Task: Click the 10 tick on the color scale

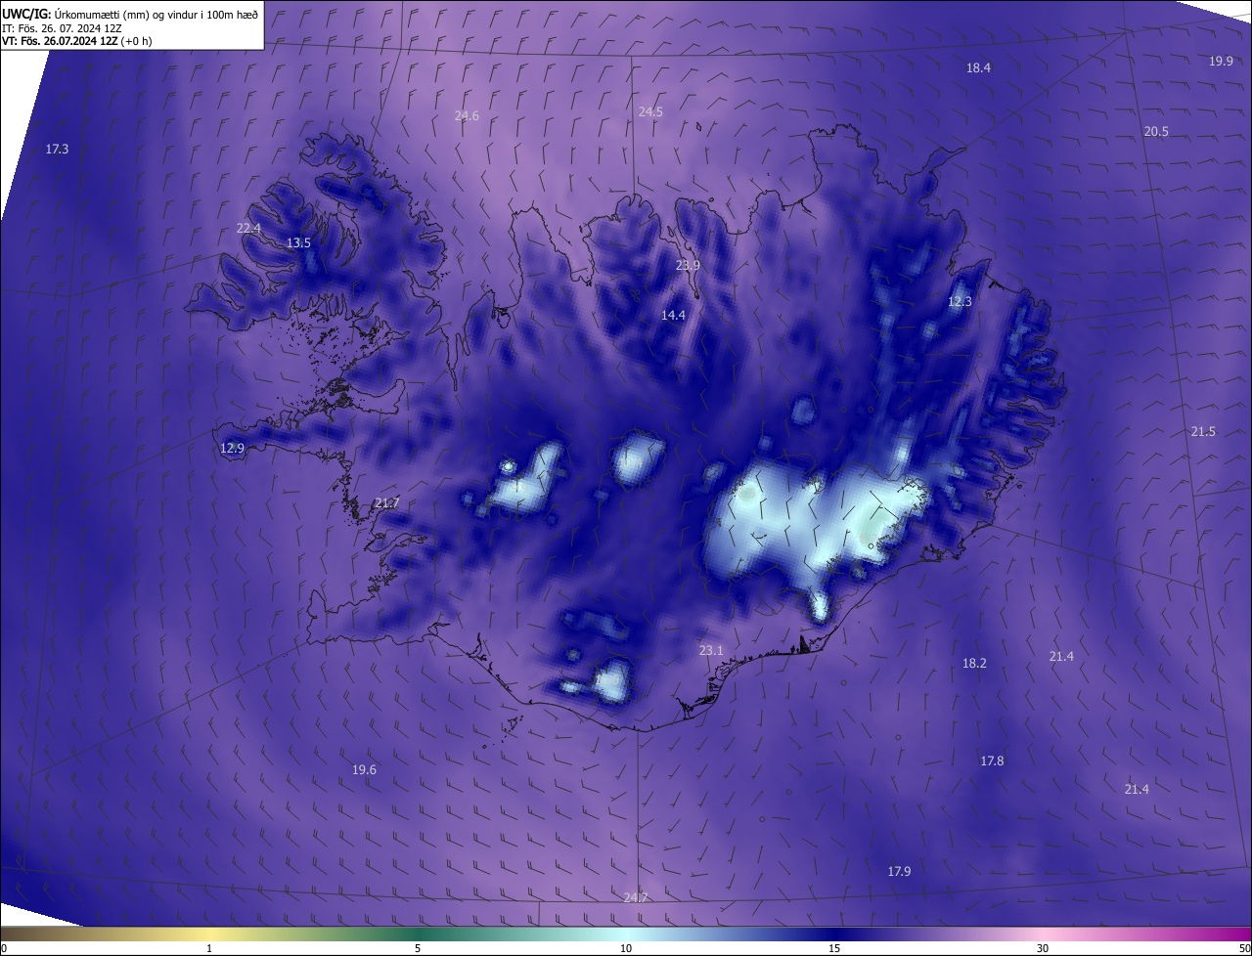Action: (x=626, y=949)
